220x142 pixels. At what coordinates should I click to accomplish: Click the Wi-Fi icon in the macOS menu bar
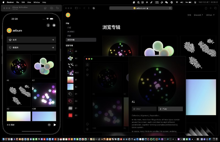(x=177, y=2)
